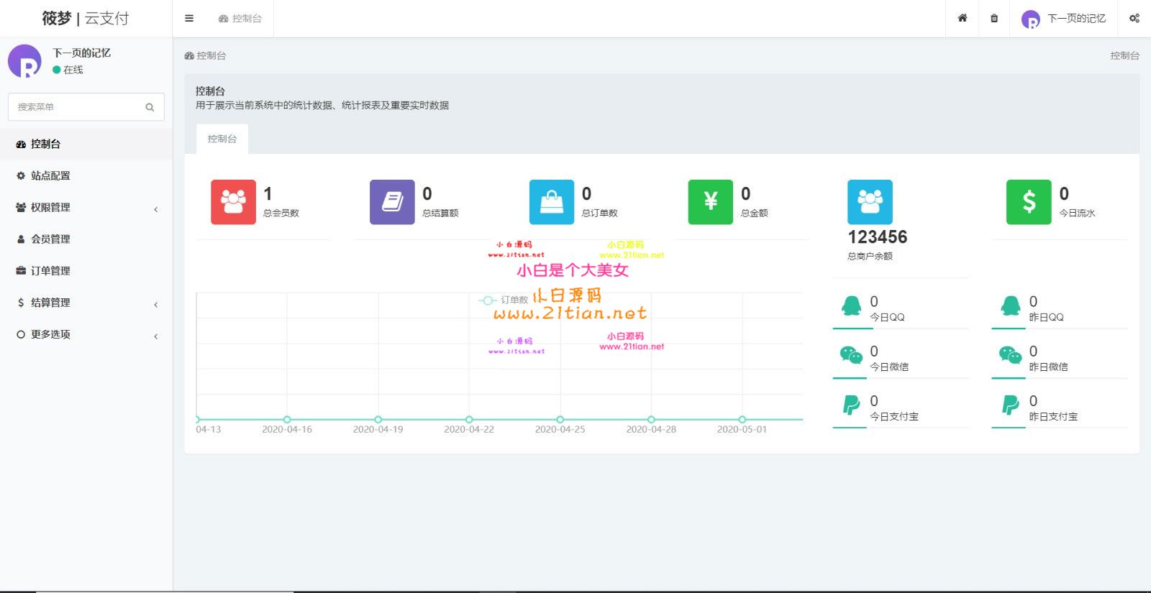The width and height of the screenshot is (1151, 593).
Task: Click the 总会员数 label
Action: pos(281,213)
